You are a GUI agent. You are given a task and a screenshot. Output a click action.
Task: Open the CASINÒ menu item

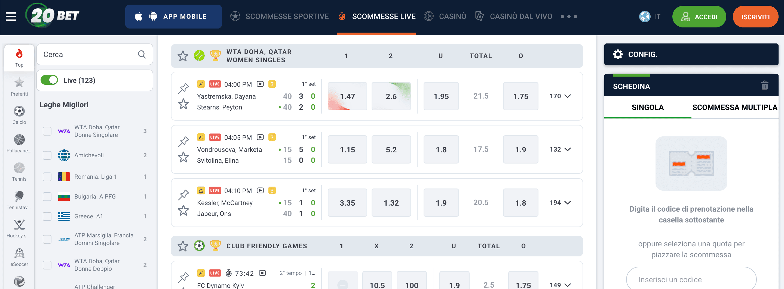click(x=453, y=16)
